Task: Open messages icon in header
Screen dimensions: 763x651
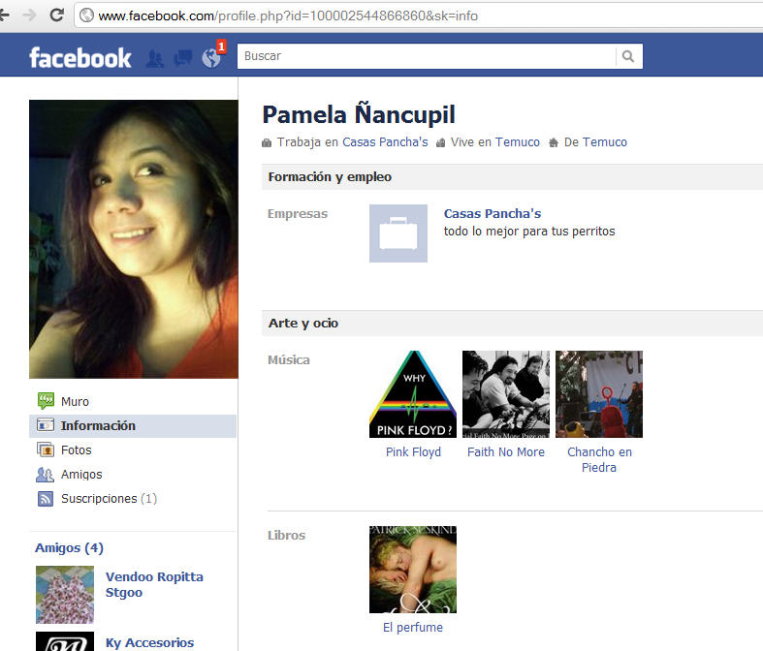Action: (183, 58)
